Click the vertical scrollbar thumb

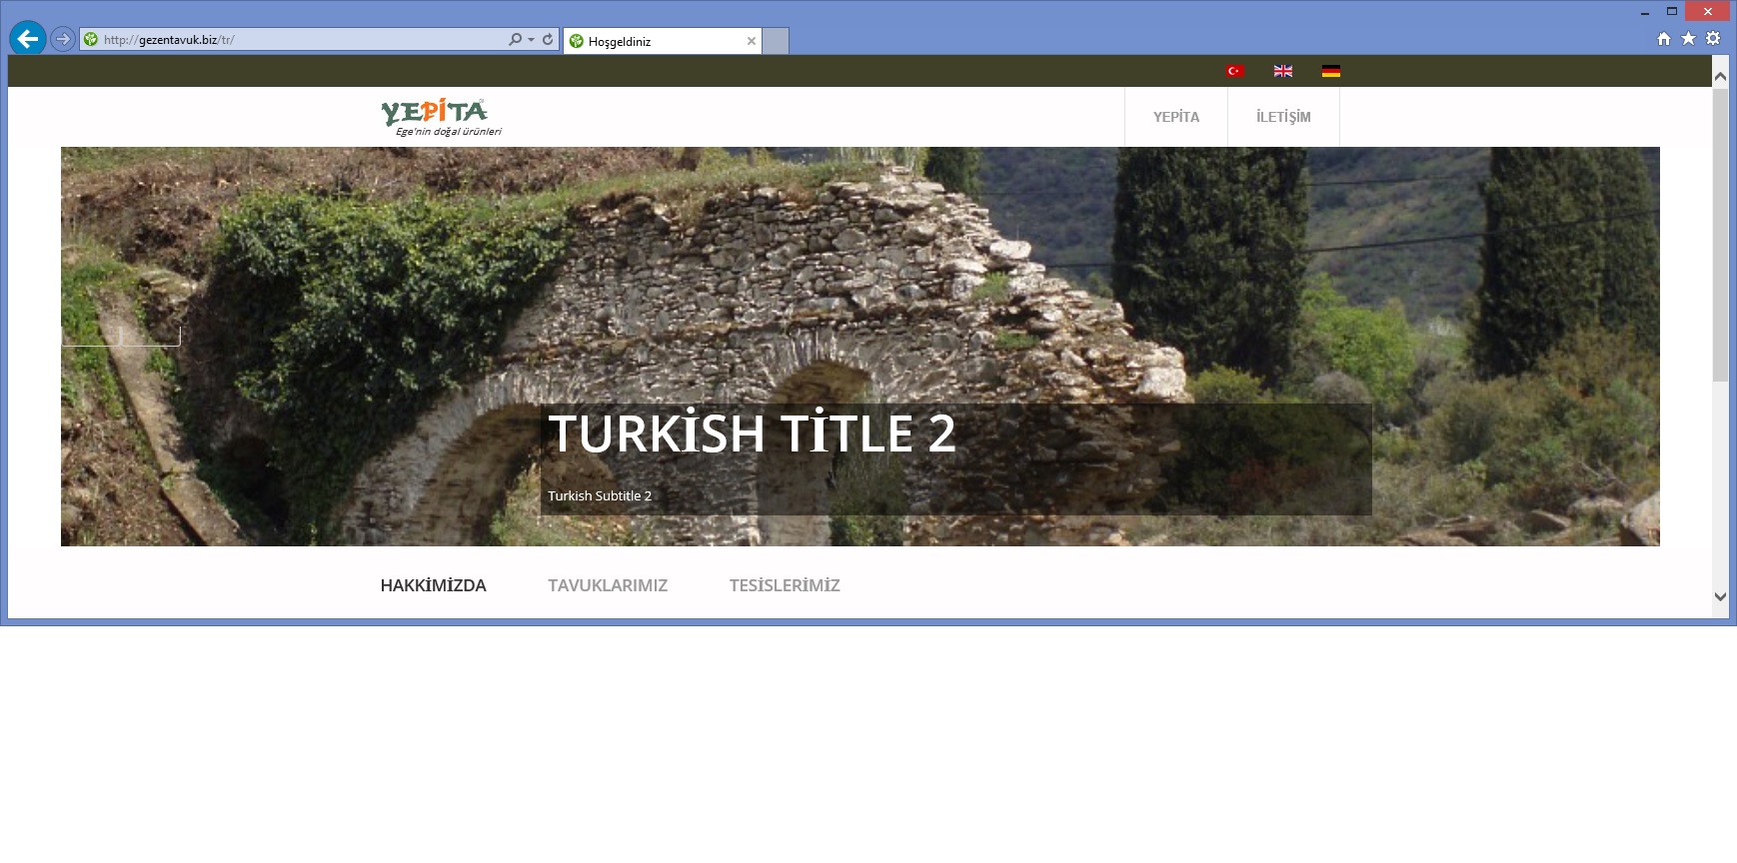coord(1720,235)
